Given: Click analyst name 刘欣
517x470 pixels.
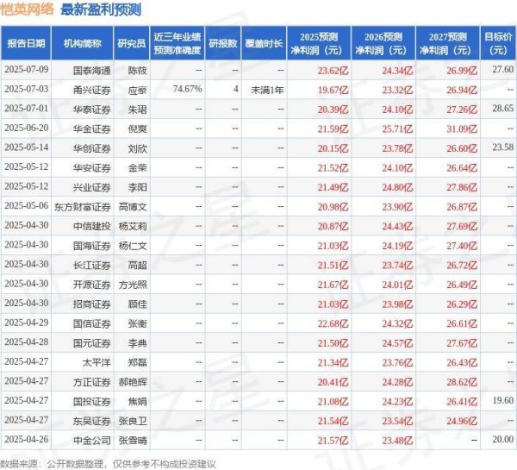Looking at the screenshot, I should pyautogui.click(x=137, y=148).
